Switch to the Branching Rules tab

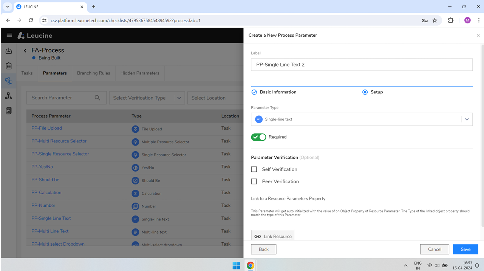94,73
